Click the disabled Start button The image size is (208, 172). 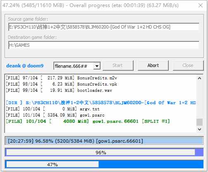point(118,65)
